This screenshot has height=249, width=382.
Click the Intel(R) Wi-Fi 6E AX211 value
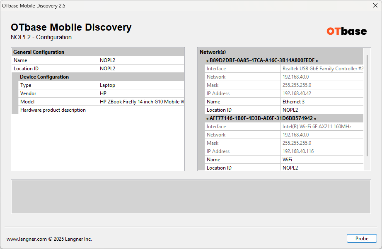322,127
